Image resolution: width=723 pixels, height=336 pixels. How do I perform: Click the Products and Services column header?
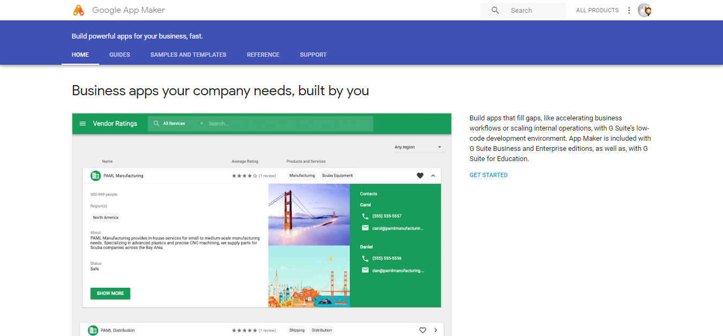306,162
